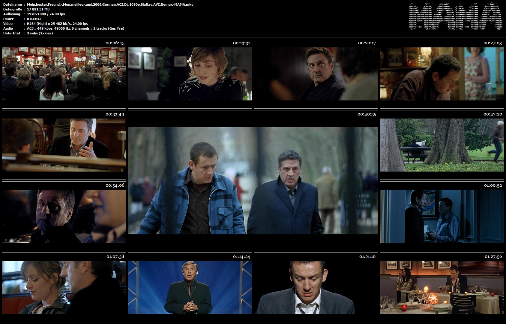Click the 01:14:24 timestamp label
The image size is (506, 324).
pos(241,257)
